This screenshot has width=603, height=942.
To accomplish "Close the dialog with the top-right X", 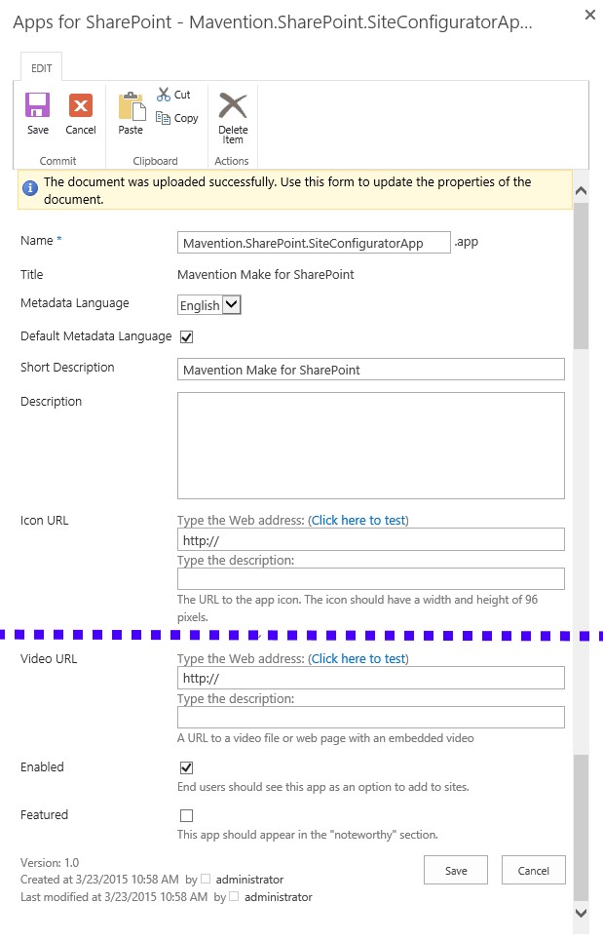I will (x=589, y=15).
